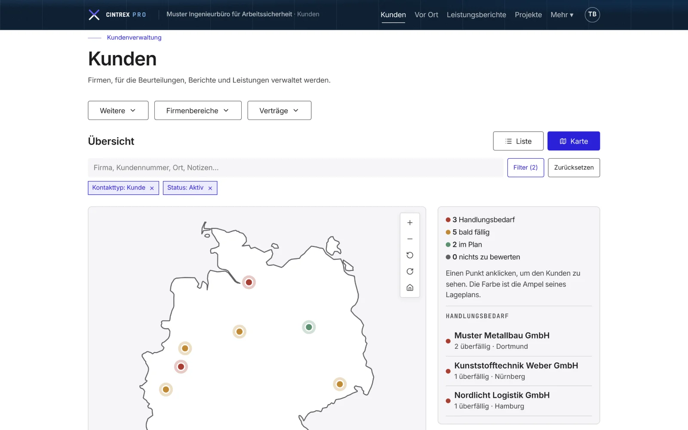Open the Filter (2) button
This screenshot has height=430, width=688.
(525, 168)
